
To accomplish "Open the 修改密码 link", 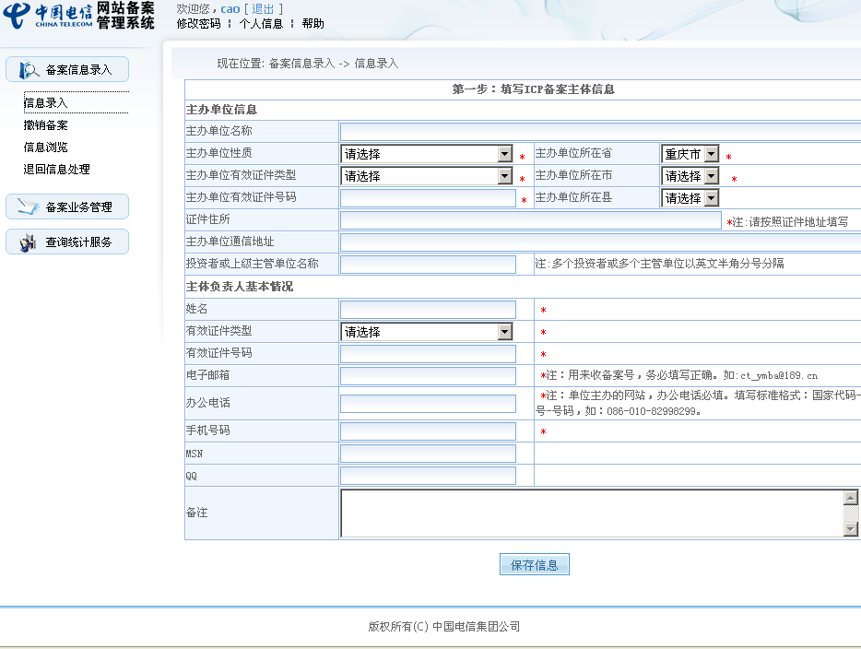I will 198,24.
